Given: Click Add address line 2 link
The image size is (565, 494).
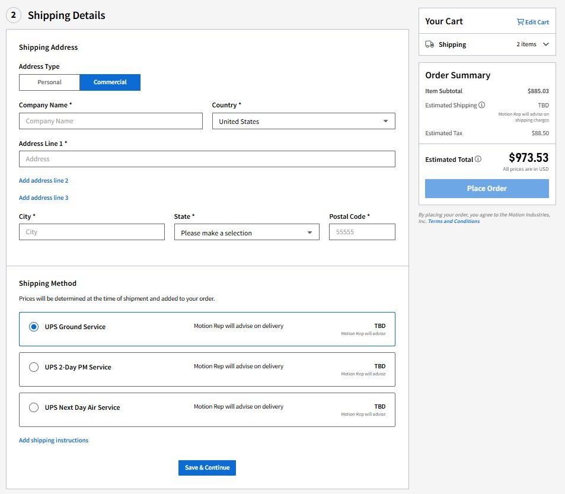Looking at the screenshot, I should [43, 180].
